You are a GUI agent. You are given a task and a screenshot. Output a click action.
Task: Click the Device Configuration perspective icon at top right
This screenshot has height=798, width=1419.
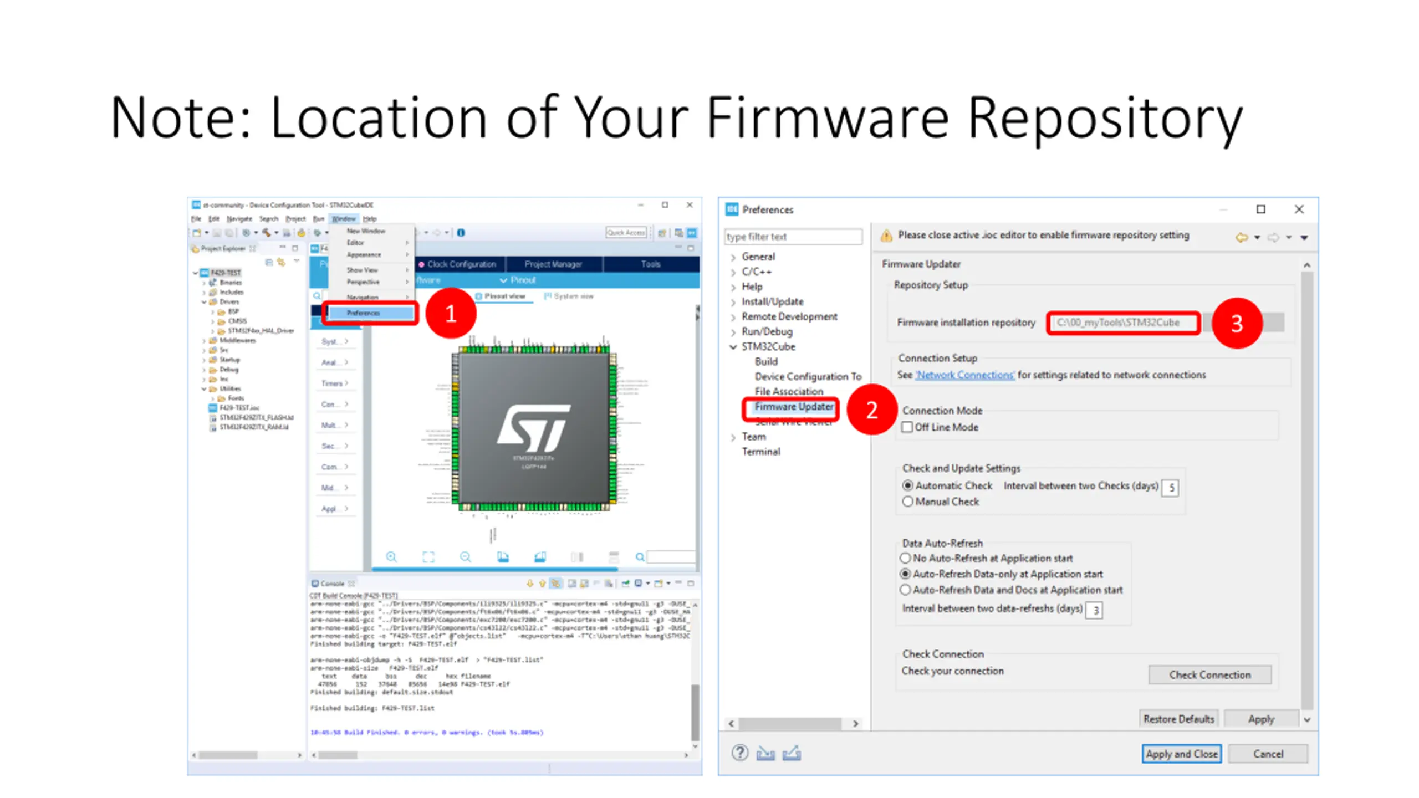692,233
